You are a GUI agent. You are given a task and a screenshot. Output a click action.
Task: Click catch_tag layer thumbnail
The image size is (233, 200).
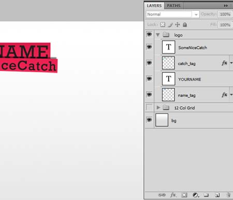point(168,63)
